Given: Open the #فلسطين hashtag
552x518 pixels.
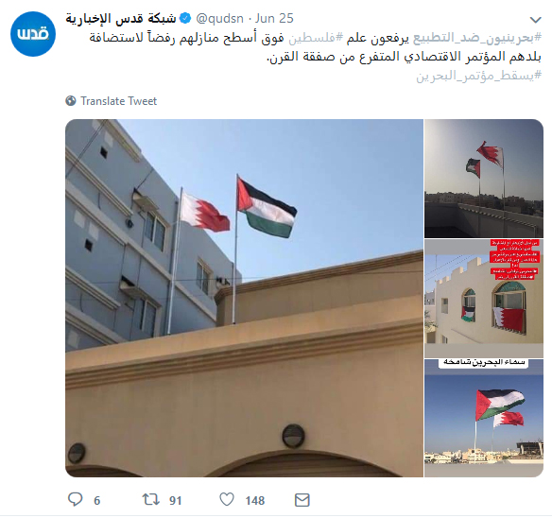Looking at the screenshot, I should pyautogui.click(x=316, y=38).
